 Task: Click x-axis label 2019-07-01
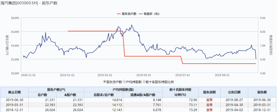point(183,75)
